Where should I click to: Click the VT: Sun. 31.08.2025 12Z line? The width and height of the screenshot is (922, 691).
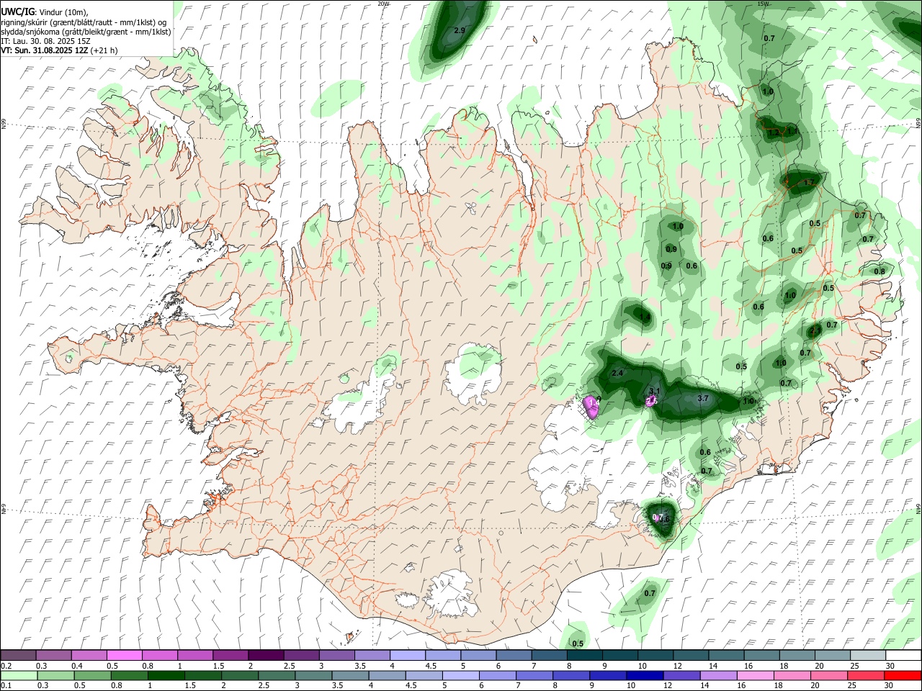click(x=59, y=50)
